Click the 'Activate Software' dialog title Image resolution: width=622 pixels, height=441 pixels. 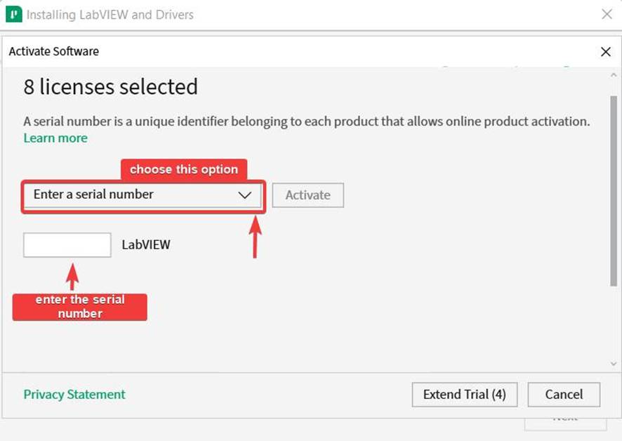(54, 51)
